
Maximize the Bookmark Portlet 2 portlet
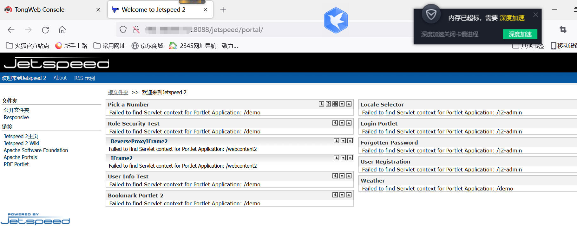click(x=349, y=195)
